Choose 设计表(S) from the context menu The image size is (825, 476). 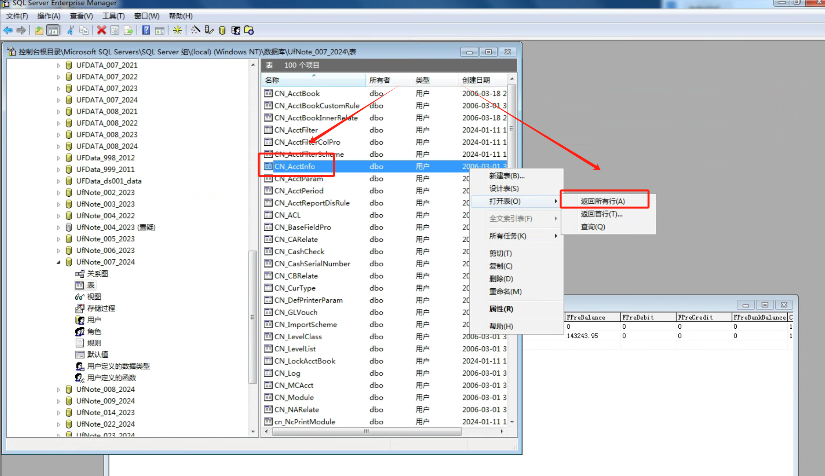[x=504, y=189]
